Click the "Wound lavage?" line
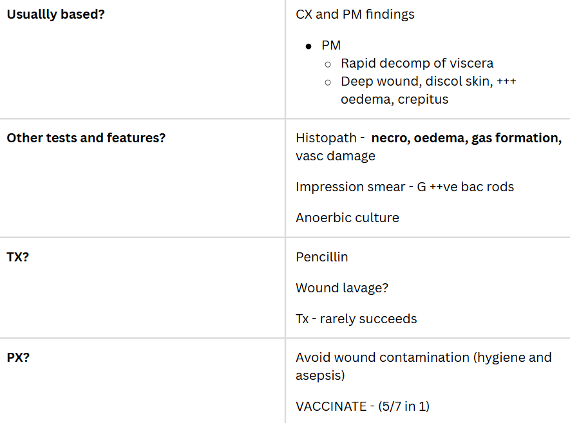Screen dimensions: 570x423 click(x=342, y=288)
